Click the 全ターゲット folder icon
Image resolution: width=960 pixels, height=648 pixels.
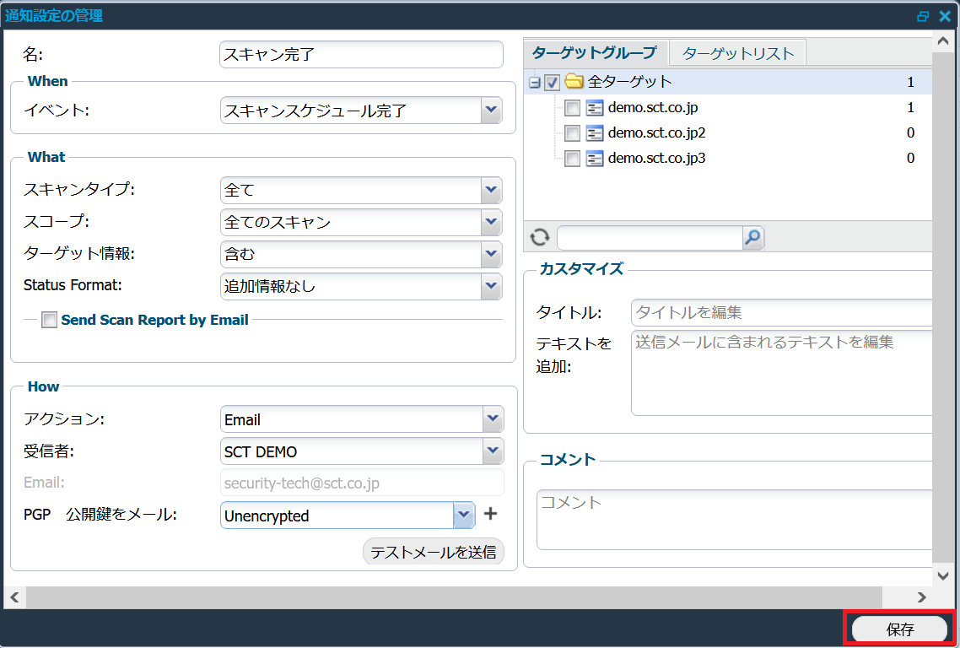click(574, 81)
